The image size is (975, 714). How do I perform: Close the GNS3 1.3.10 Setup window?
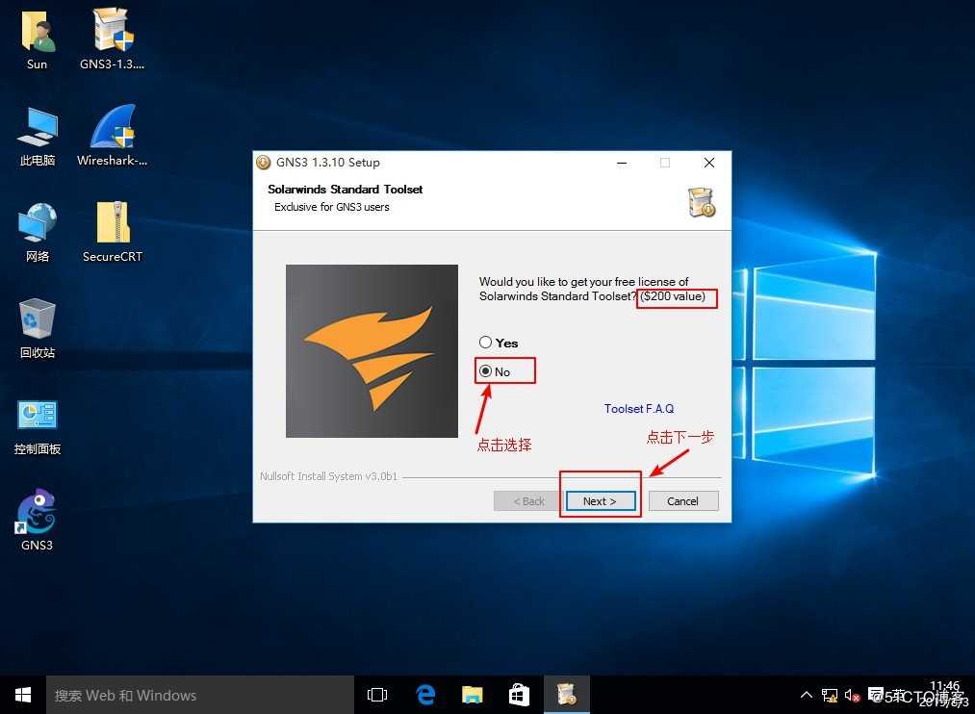point(708,163)
